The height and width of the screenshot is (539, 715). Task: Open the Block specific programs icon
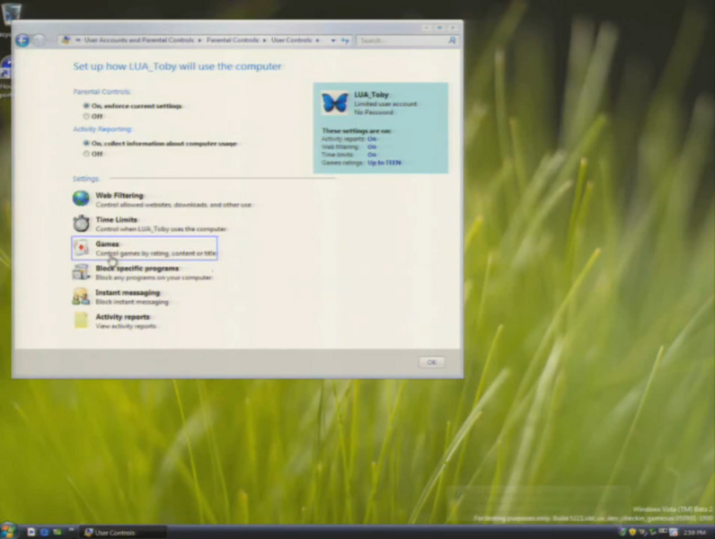[x=81, y=272]
